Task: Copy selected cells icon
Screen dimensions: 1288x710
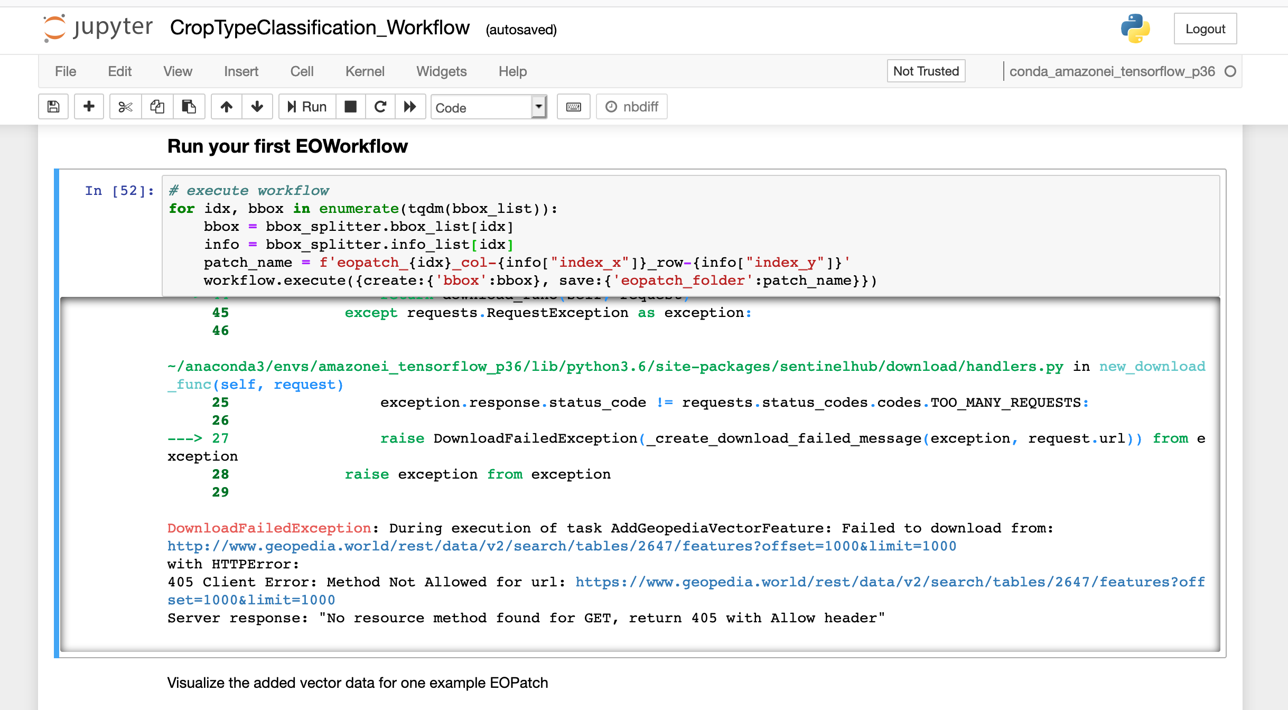Action: 157,107
